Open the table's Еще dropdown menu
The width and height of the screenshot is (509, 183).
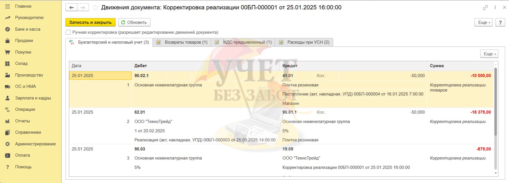click(490, 54)
